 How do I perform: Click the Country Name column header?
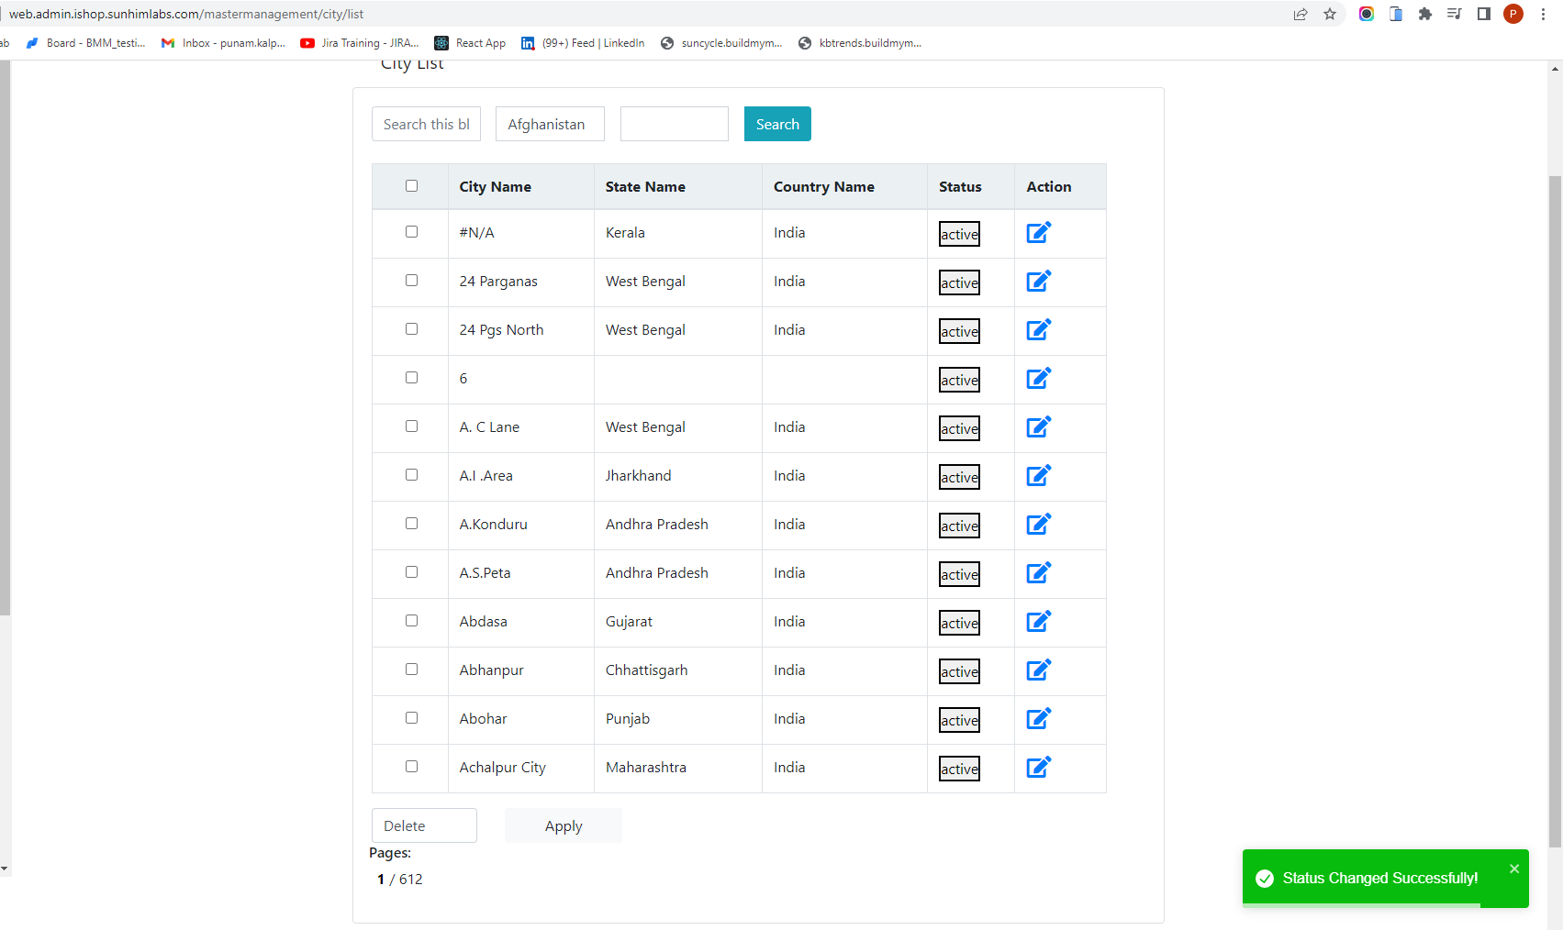pyautogui.click(x=824, y=187)
